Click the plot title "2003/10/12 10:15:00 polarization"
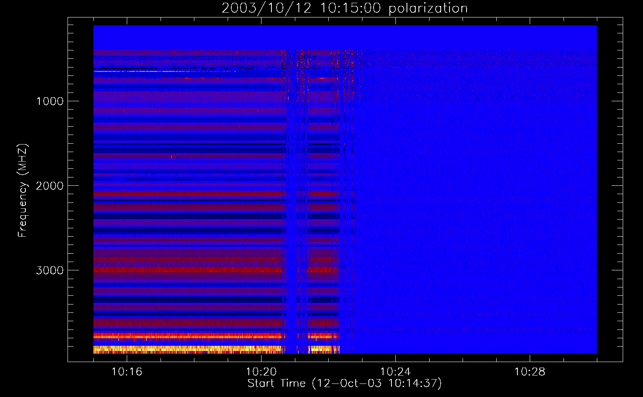The height and width of the screenshot is (397, 643). click(345, 8)
